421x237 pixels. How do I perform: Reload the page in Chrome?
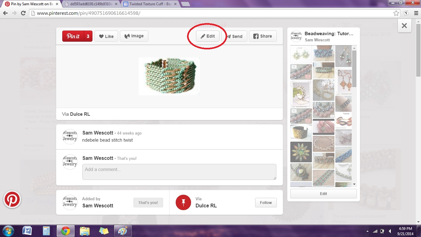[x=23, y=13]
